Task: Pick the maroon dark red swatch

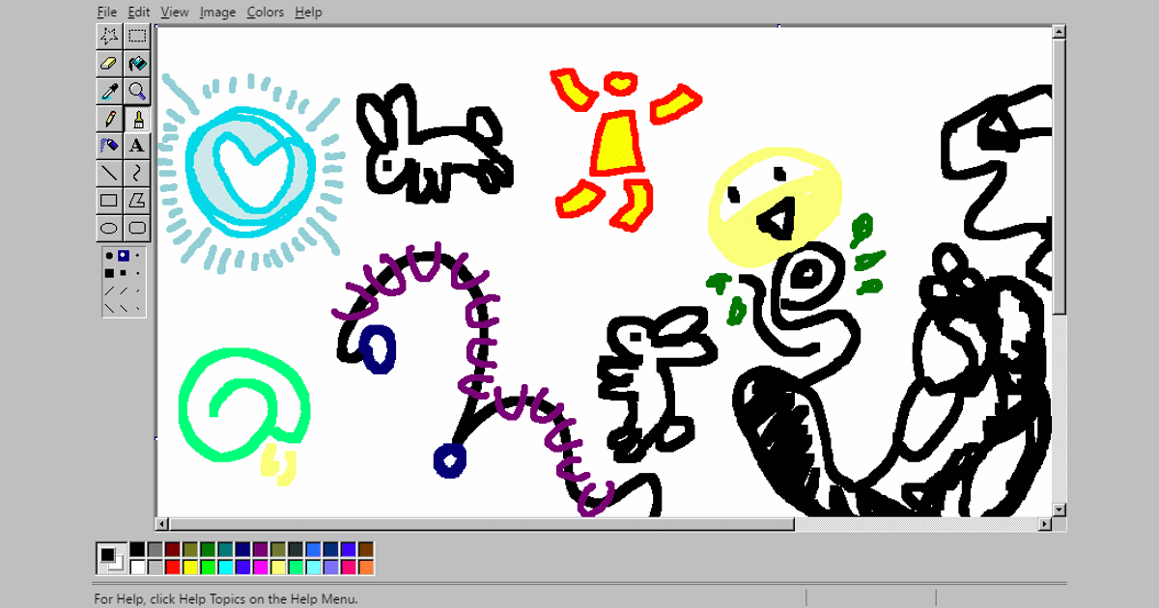Action: (173, 549)
